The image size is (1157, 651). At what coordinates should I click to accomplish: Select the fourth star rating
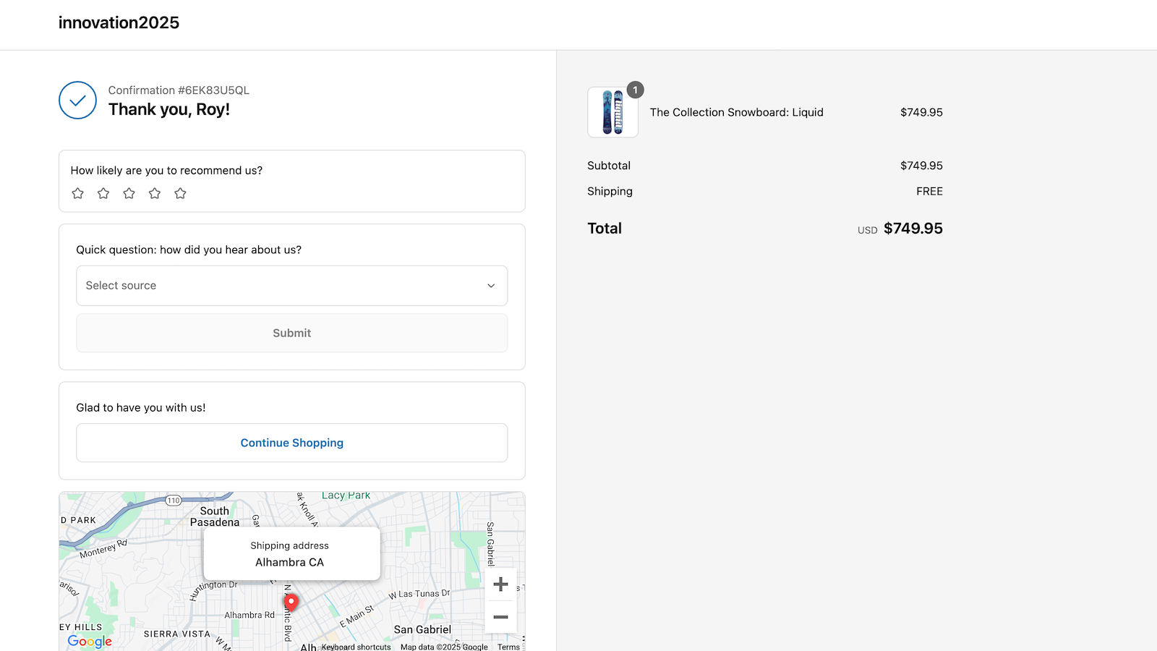154,193
